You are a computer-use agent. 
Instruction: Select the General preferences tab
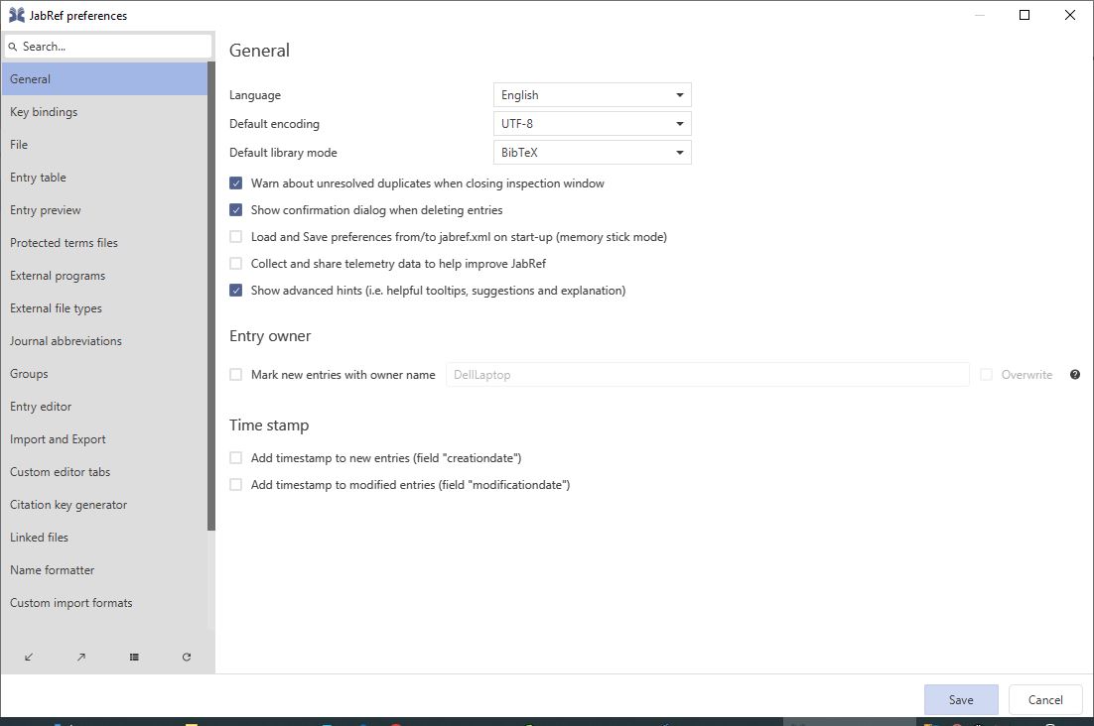104,78
